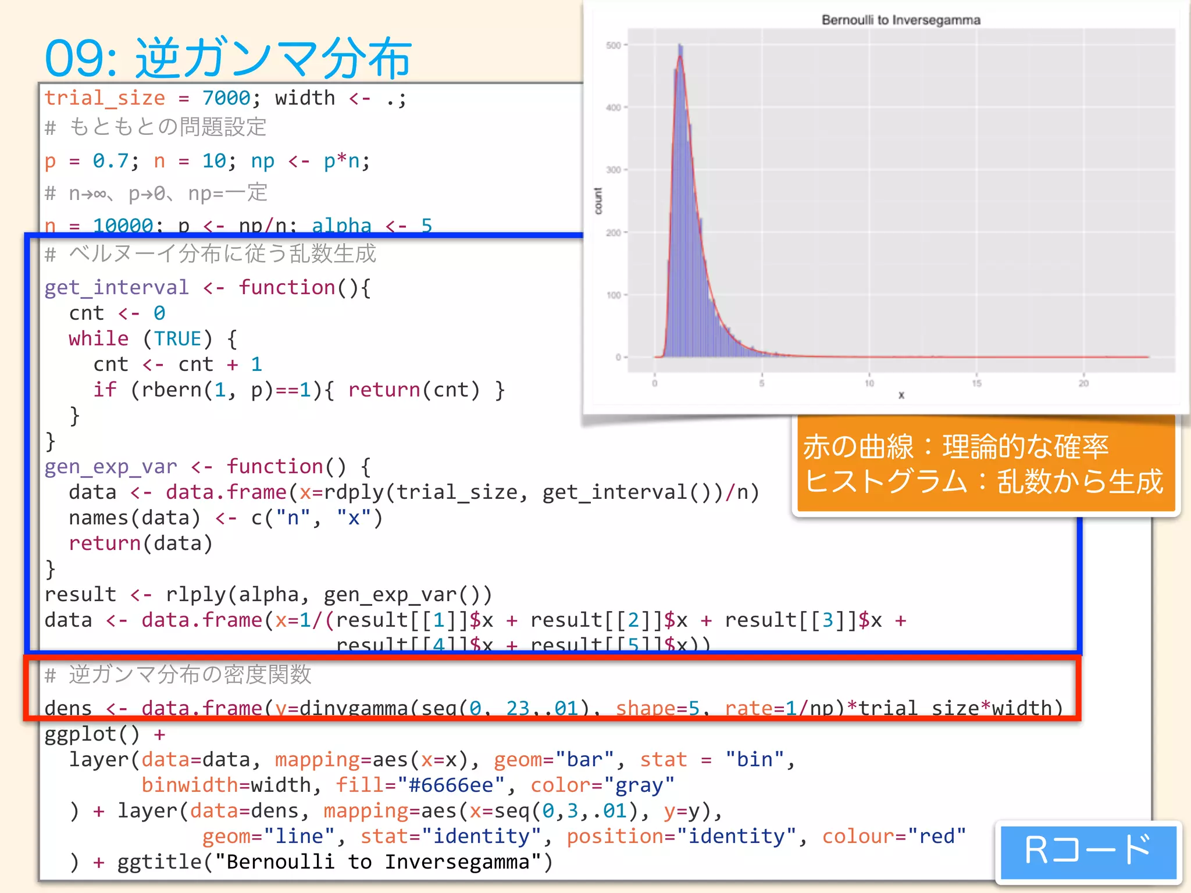Click the 500 tick on the y axis
The height and width of the screenshot is (893, 1191).
pyautogui.click(x=614, y=45)
